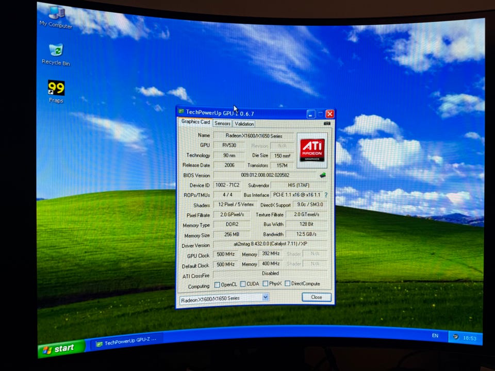Click Subvendor field HIS (17AF)
The height and width of the screenshot is (371, 495).
click(x=299, y=185)
